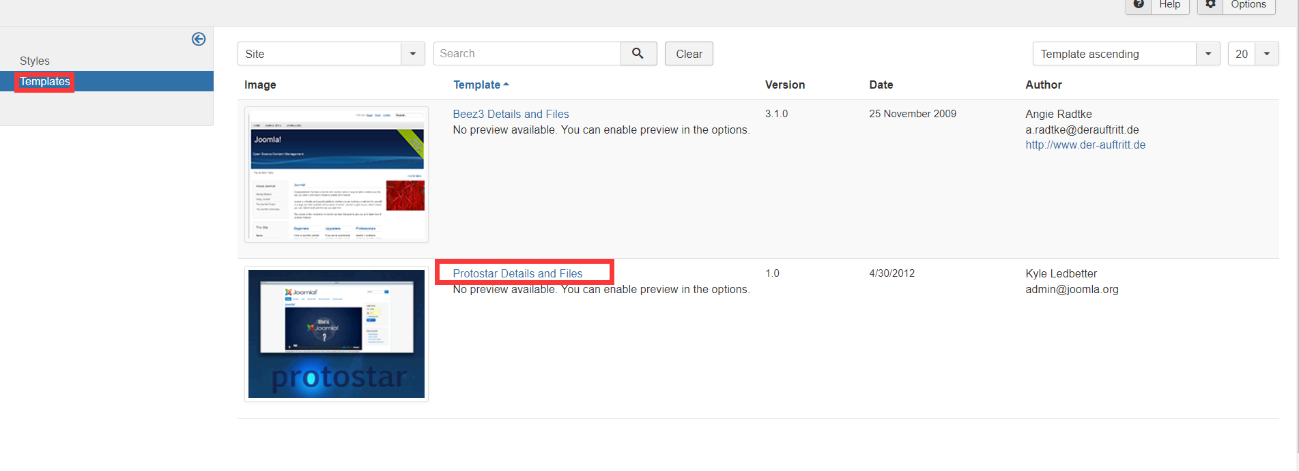Sort by the Template column header
Viewport: 1299px width, 471px height.
tap(481, 85)
